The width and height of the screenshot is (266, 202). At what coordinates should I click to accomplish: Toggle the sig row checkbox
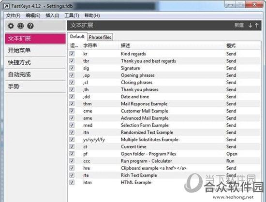click(x=72, y=68)
